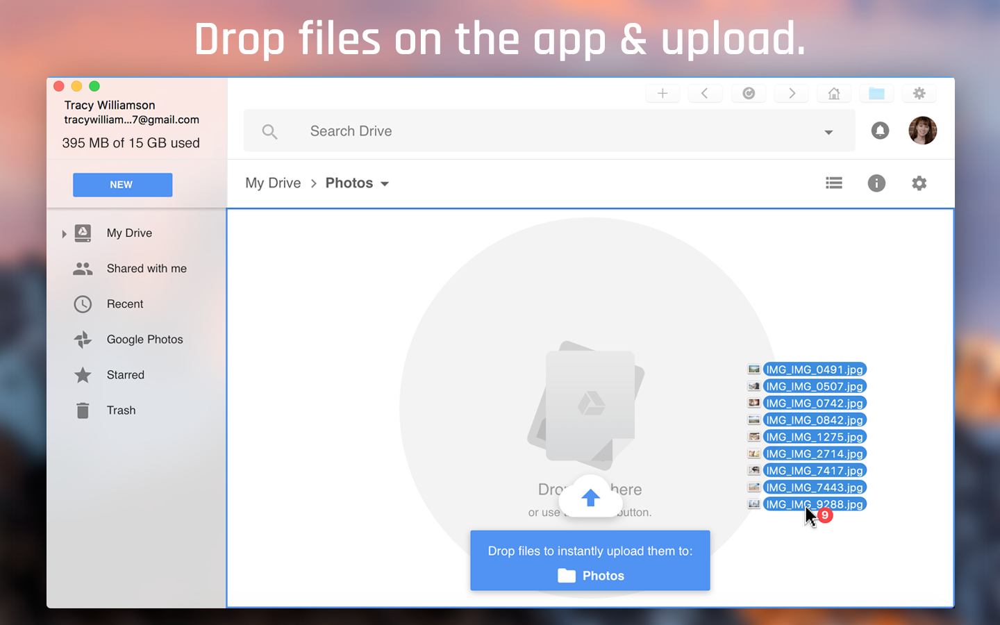
Task: Click the home toolbar button
Action: (834, 93)
